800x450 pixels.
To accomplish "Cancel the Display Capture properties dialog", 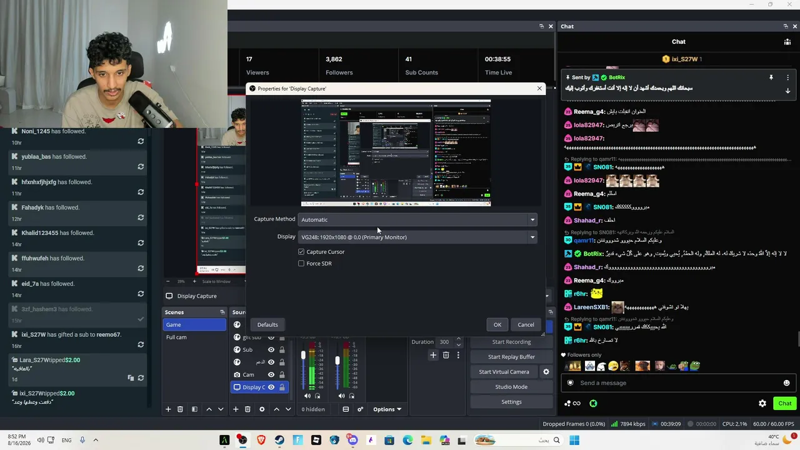I will [526, 324].
